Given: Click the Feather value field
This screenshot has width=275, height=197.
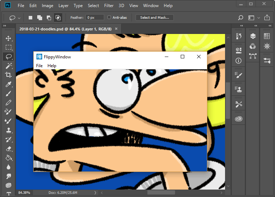Looking at the screenshot, I should click(95, 17).
